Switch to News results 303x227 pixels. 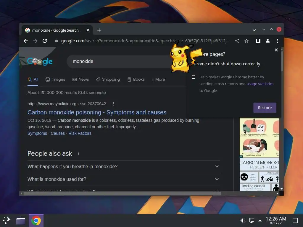pyautogui.click(x=80, y=79)
